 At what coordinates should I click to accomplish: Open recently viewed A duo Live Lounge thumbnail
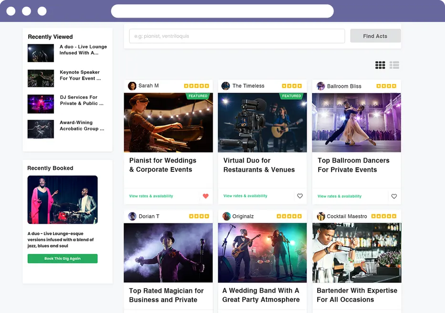[41, 53]
